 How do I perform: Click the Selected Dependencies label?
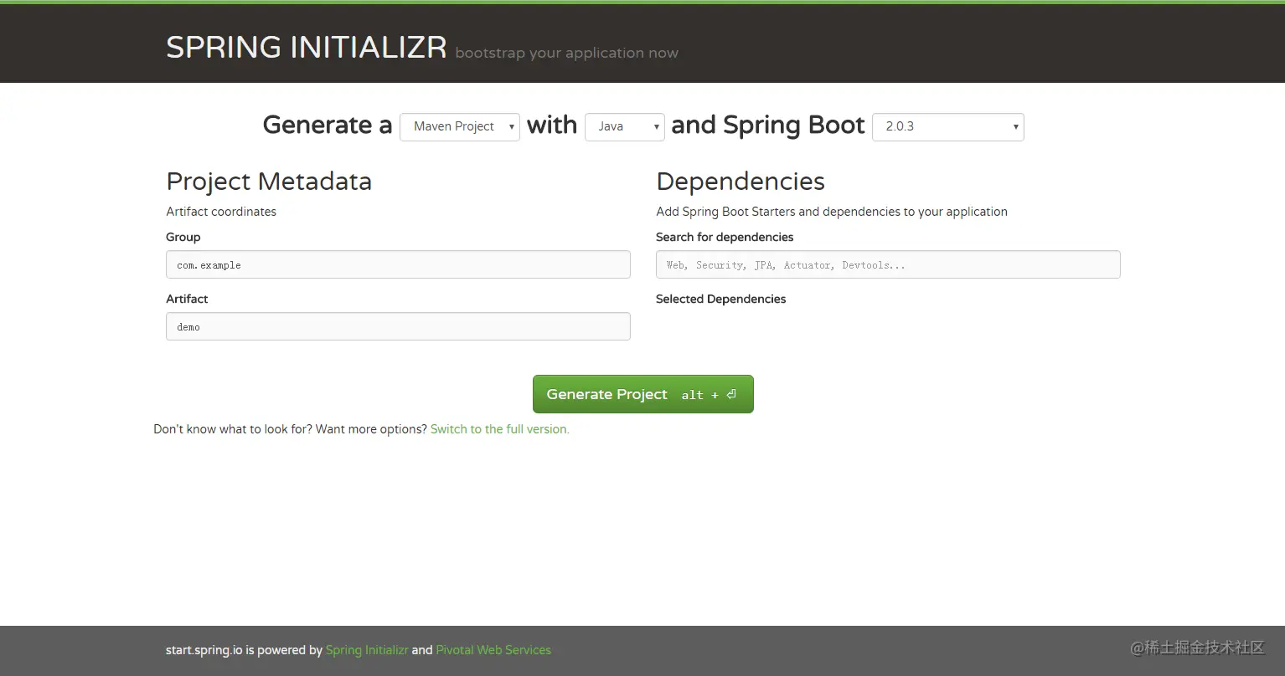point(721,299)
